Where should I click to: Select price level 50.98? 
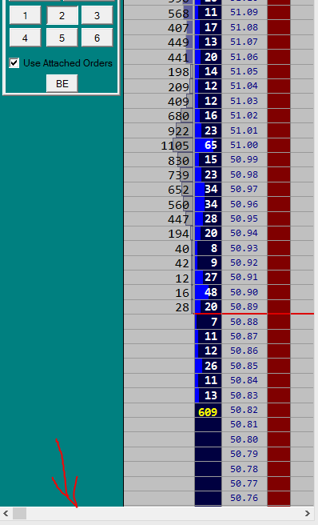point(244,174)
